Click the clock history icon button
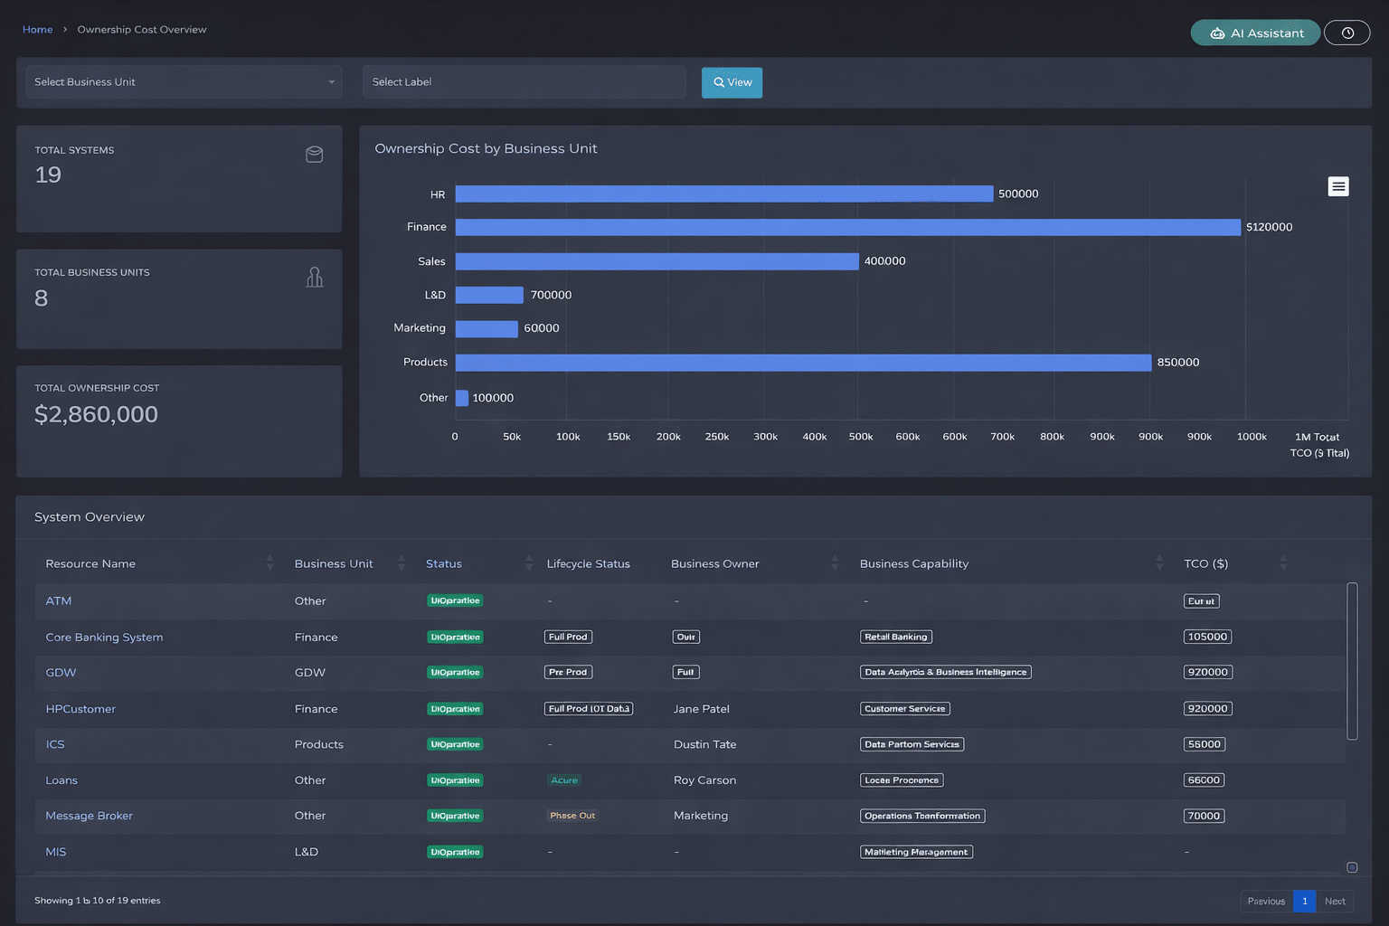The image size is (1389, 926). pos(1346,33)
